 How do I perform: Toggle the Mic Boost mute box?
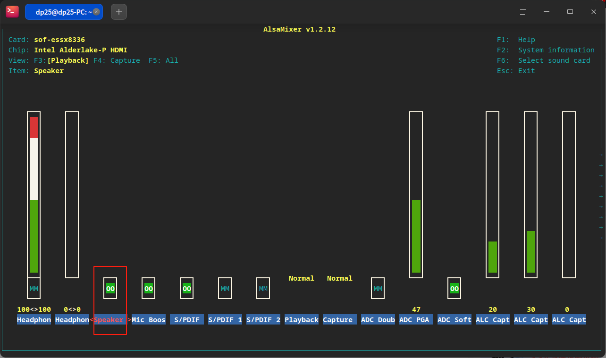(149, 288)
